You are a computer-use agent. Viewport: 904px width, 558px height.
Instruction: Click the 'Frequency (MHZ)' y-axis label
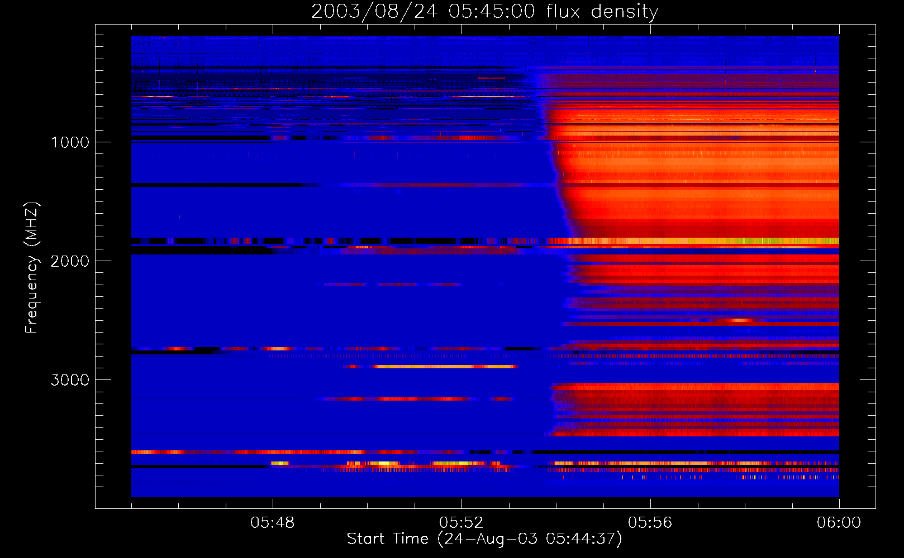tap(31, 268)
